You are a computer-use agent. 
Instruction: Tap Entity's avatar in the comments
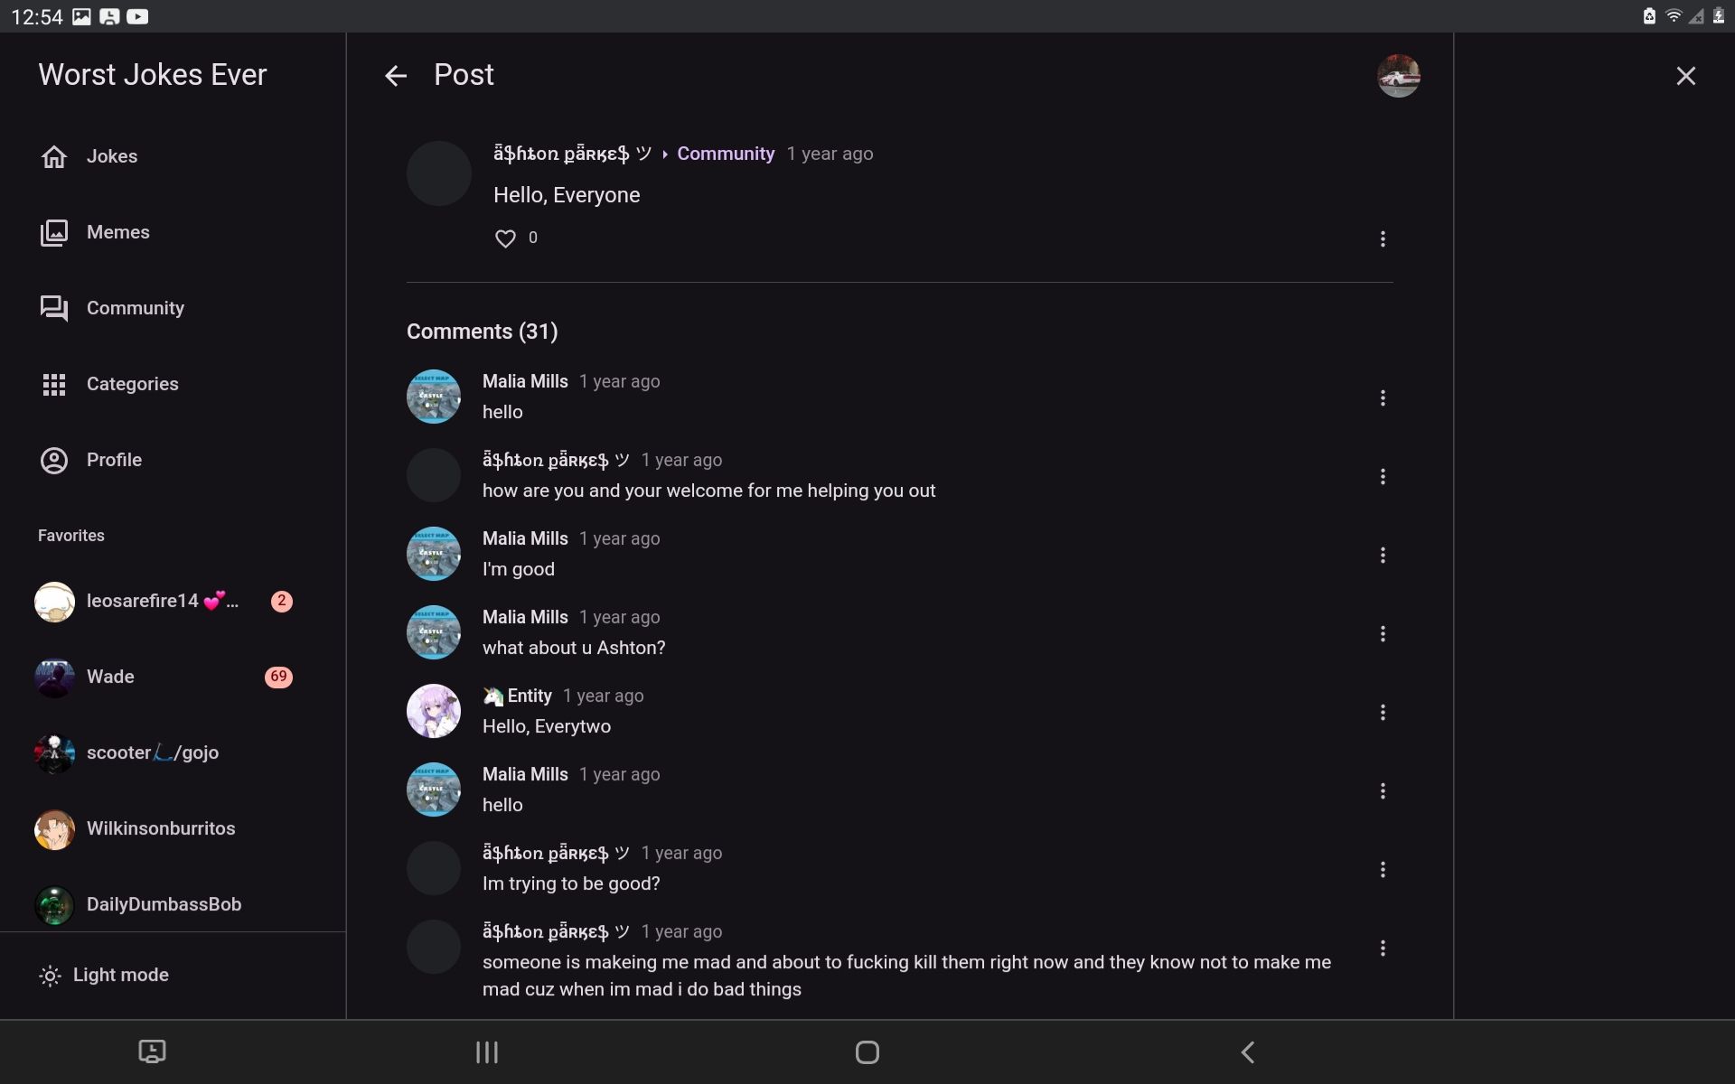(x=434, y=711)
